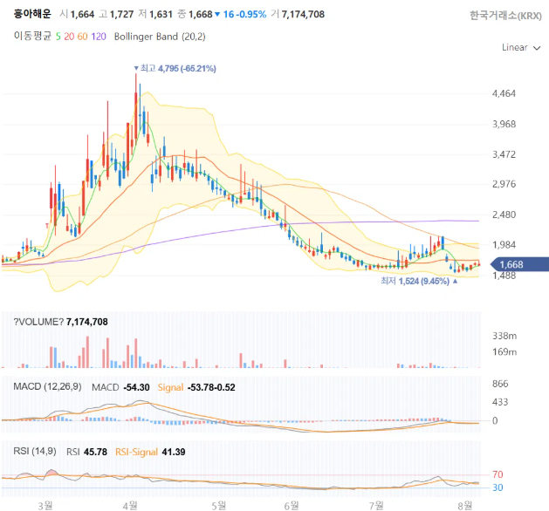Click the 5월 date axis label
549x511 pixels.
point(219,505)
